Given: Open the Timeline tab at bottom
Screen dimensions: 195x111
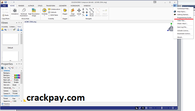Looking at the screenshot, I should pyautogui.click(x=6, y=104).
